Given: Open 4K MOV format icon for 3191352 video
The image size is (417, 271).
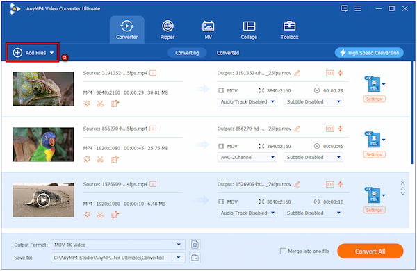Looking at the screenshot, I should (x=373, y=84).
